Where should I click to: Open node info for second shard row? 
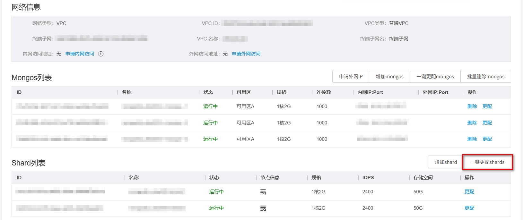263,208
